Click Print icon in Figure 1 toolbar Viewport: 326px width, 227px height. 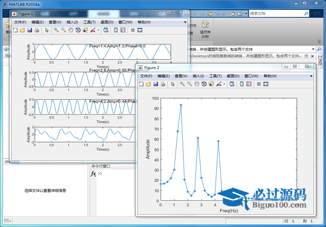[x=36, y=30]
